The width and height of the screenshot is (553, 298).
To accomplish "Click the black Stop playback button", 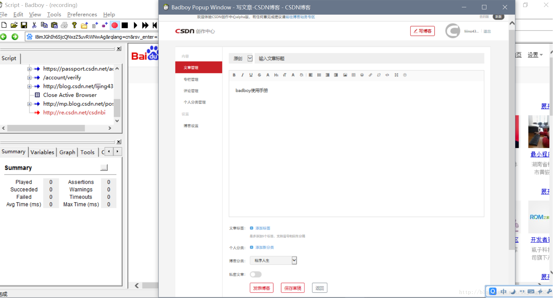I will click(125, 25).
